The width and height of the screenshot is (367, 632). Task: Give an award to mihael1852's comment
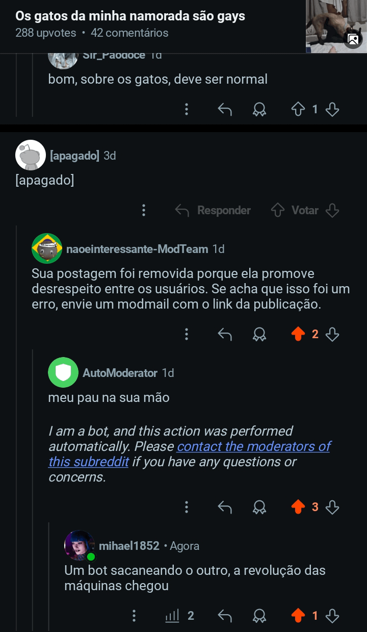coord(259,616)
